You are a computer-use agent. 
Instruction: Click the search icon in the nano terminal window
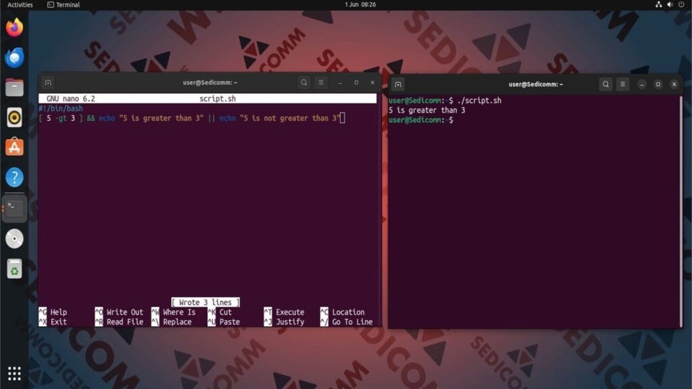pos(304,82)
